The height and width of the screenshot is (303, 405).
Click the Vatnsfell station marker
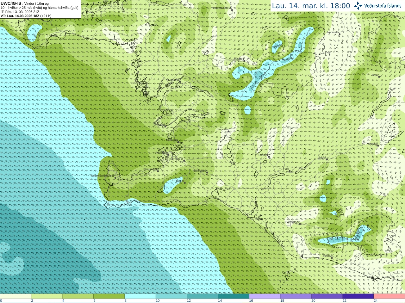coord(378,145)
